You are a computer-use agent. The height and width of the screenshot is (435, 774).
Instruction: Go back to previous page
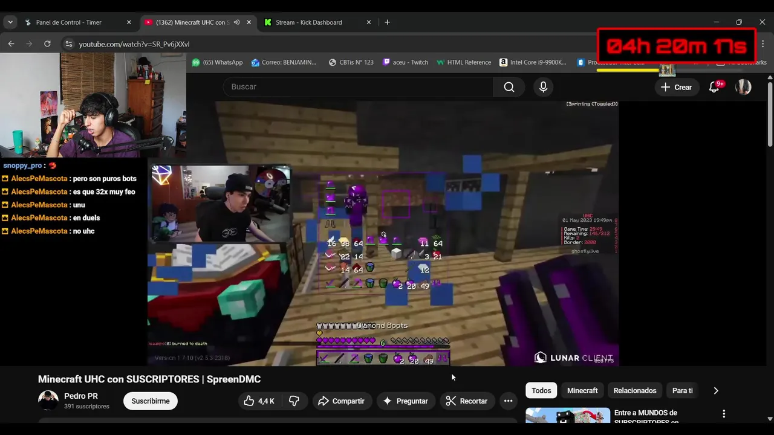point(11,44)
